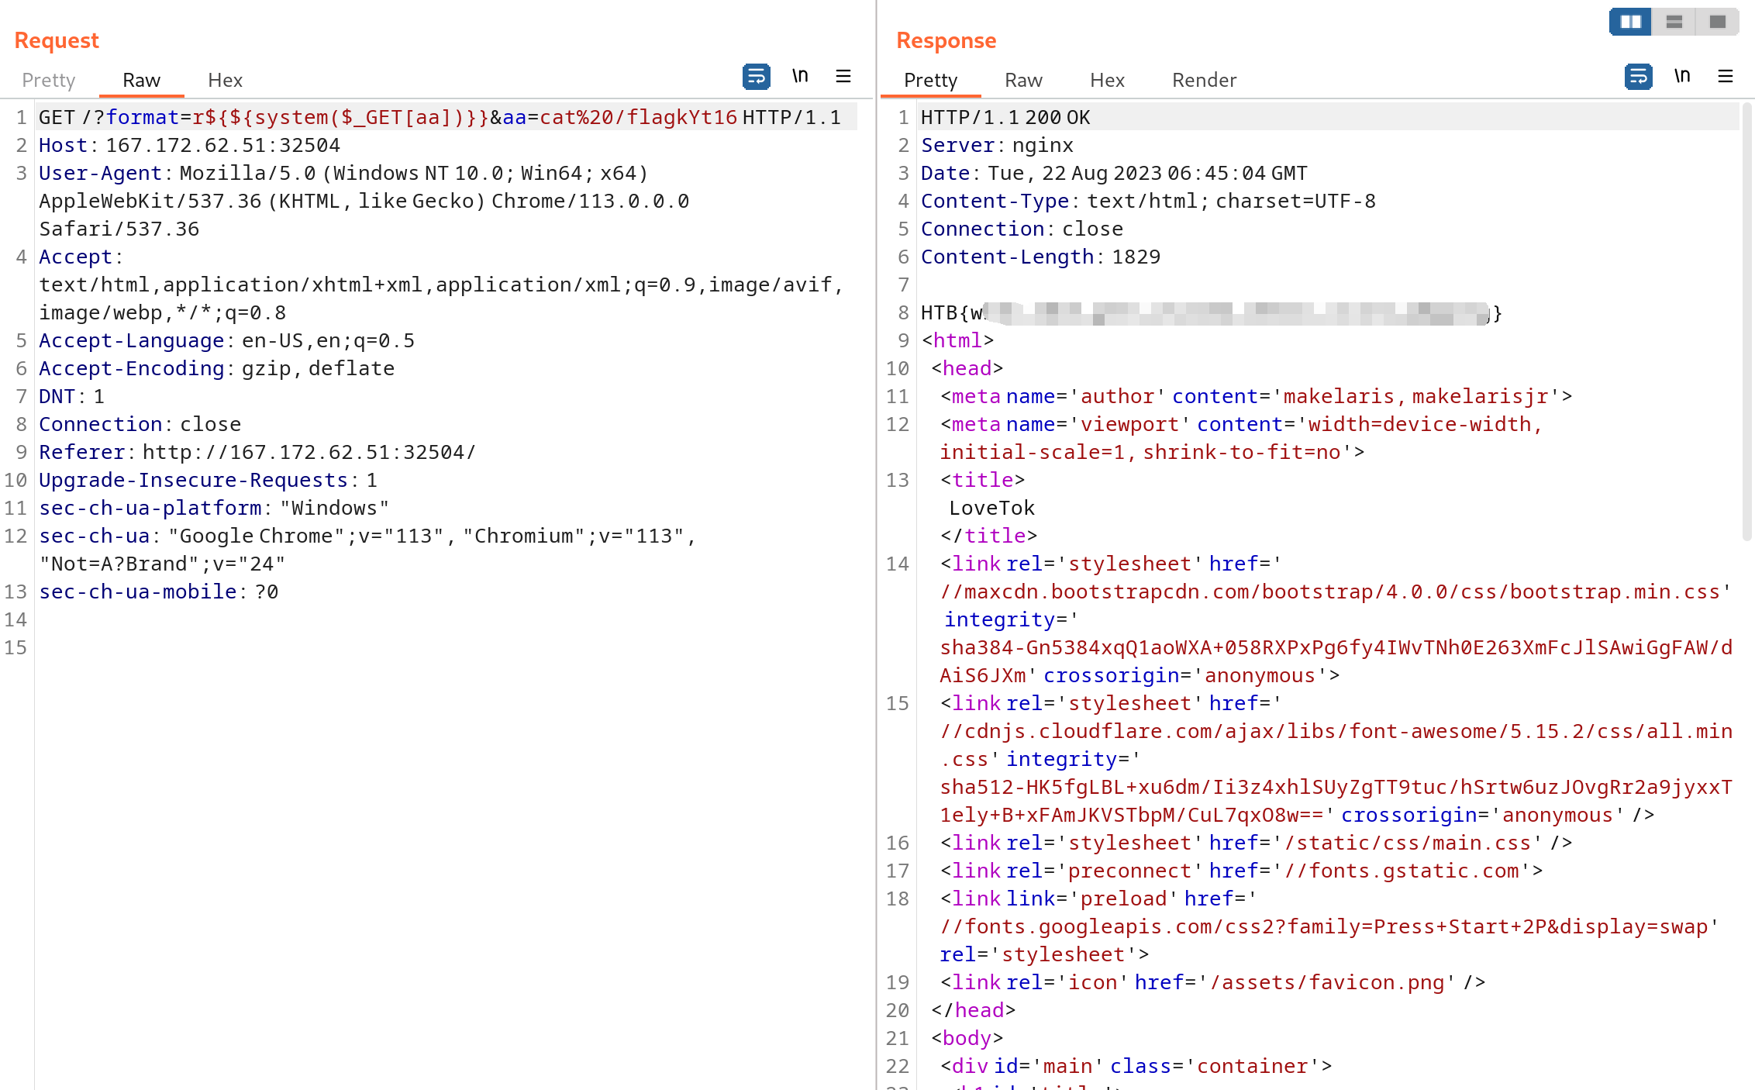Screen dimensions: 1755x1090
Task: Click the Host header value 167.172.62.51:32504
Action: click(223, 145)
